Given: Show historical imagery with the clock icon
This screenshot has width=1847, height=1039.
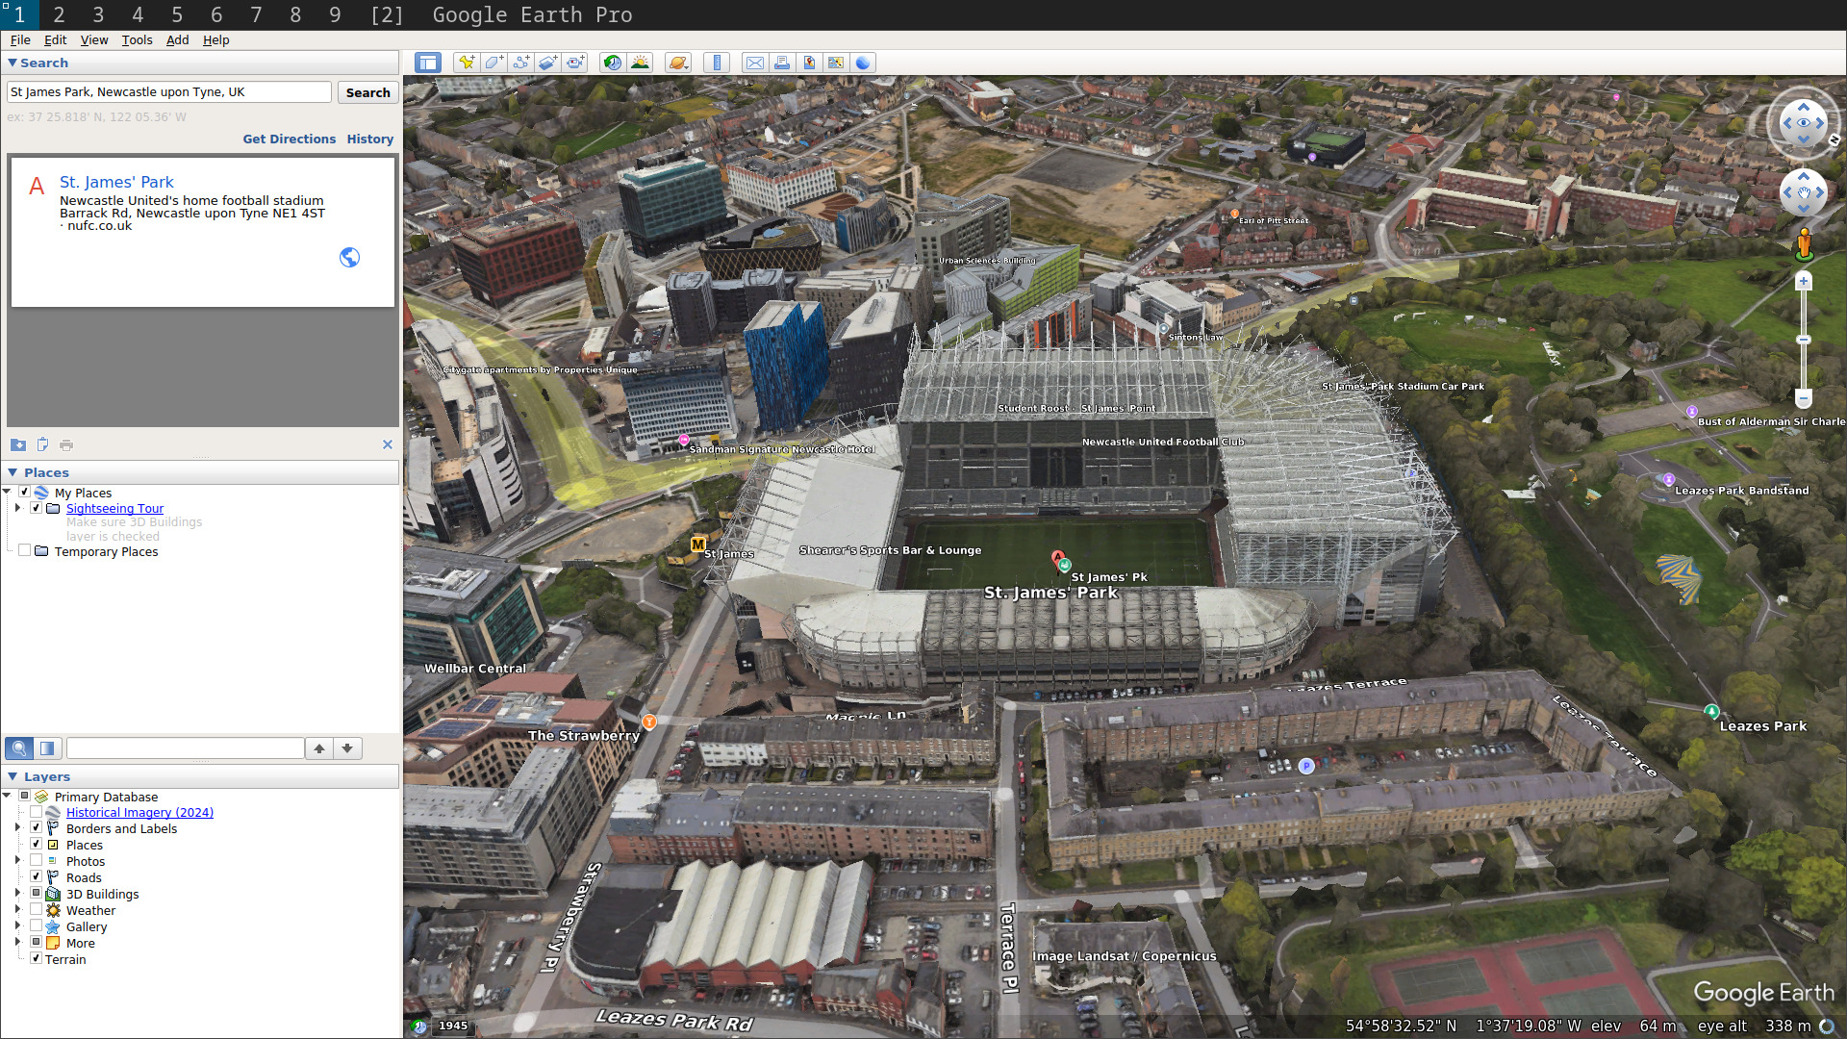Looking at the screenshot, I should point(613,62).
